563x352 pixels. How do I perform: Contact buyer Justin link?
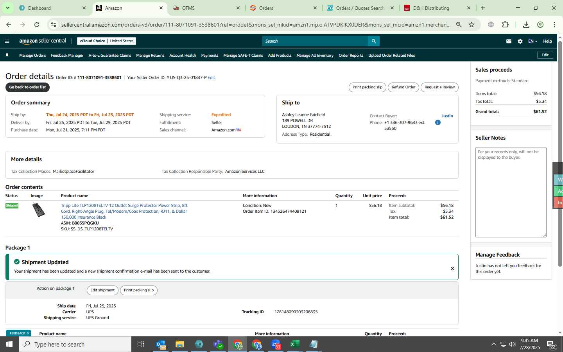click(447, 116)
